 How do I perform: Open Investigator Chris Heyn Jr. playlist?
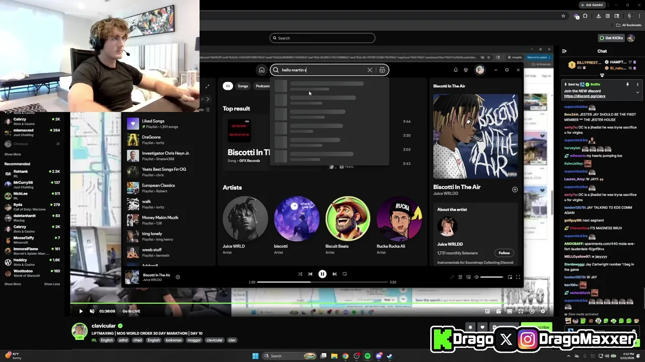(168, 156)
